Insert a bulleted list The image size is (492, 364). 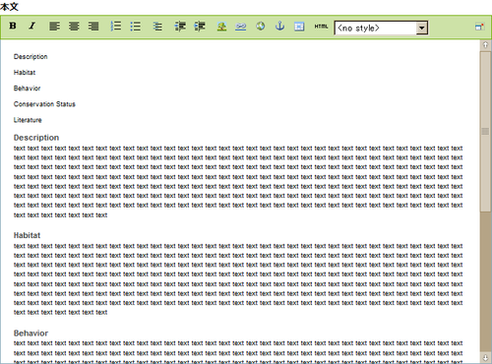tap(136, 27)
